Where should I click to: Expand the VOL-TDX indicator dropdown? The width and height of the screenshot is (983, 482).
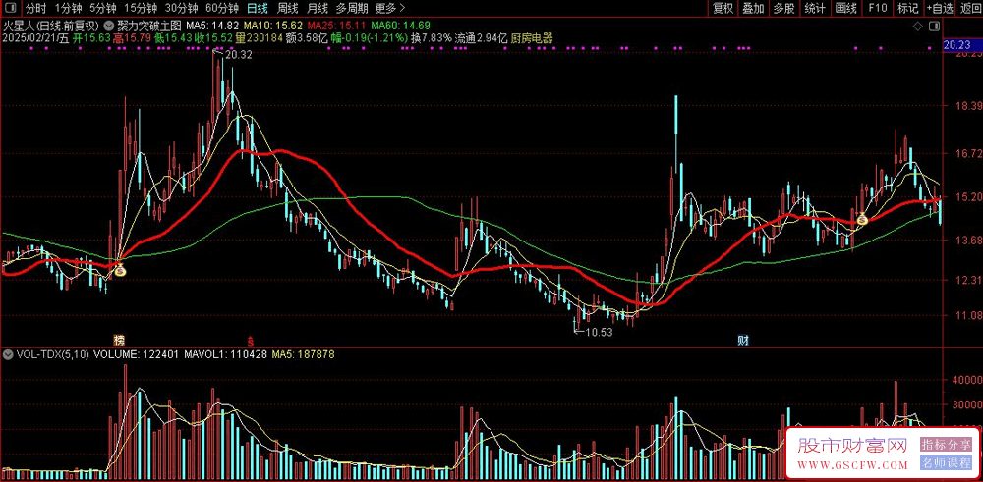[8, 354]
